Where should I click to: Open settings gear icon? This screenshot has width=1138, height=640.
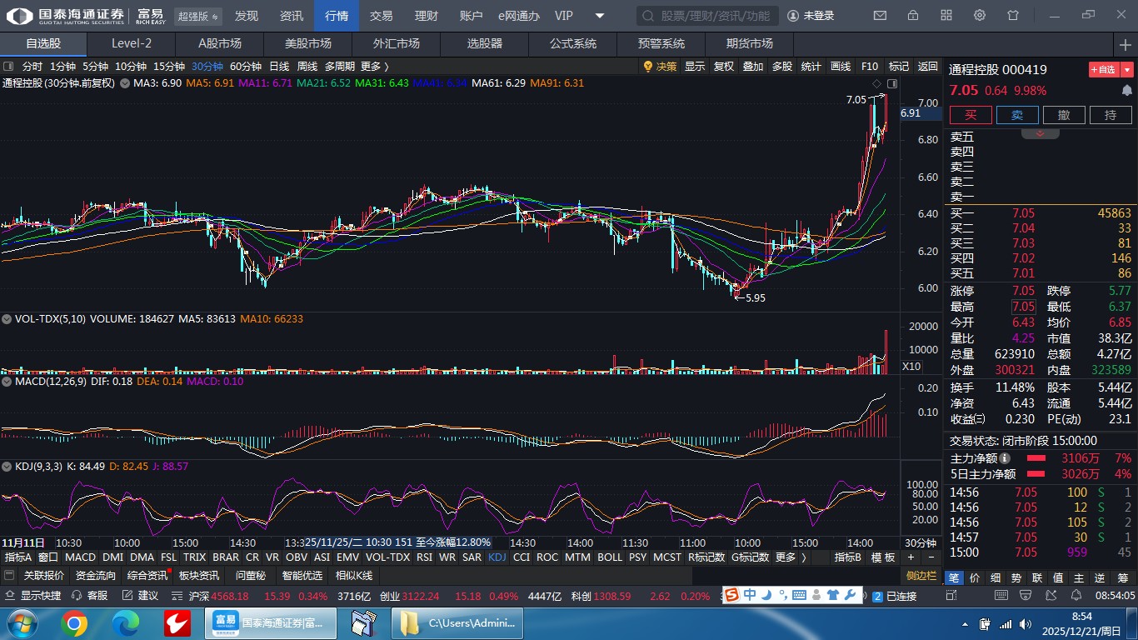[980, 16]
